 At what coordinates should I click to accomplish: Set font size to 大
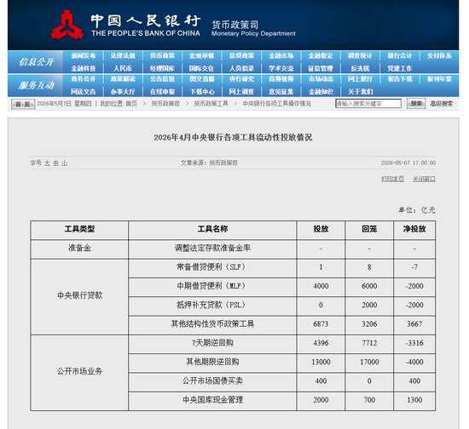pos(47,163)
